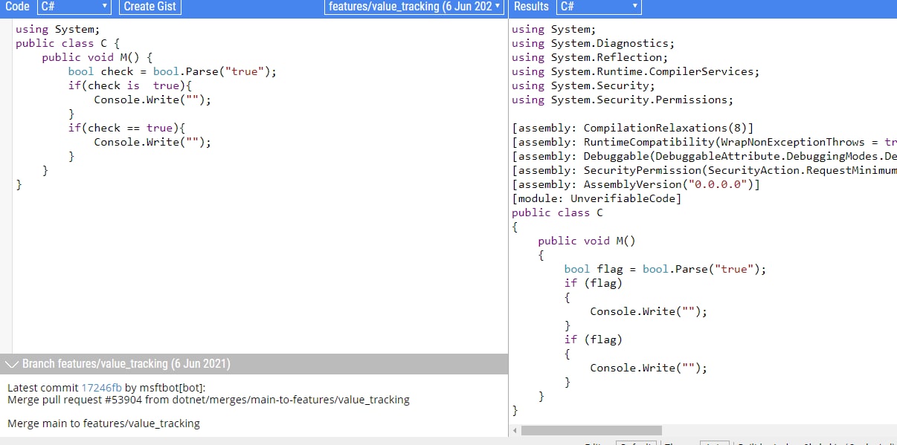Click 'using System.Runtime.CompilerServices;' in Results
Image resolution: width=897 pixels, height=445 pixels.
click(x=635, y=71)
